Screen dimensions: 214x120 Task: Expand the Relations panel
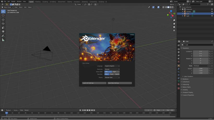click(185, 79)
